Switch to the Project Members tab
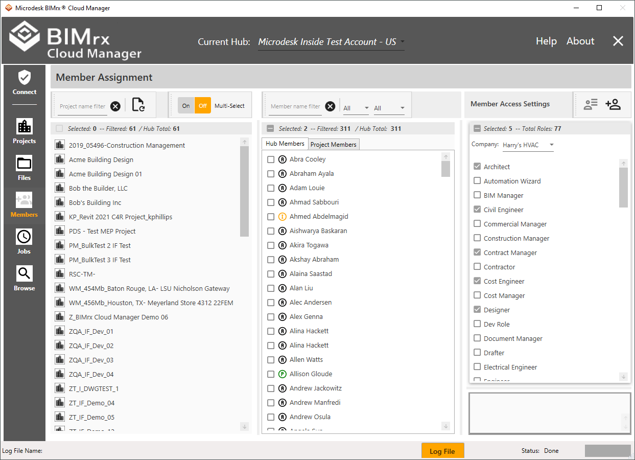Viewport: 635px width, 460px height. (334, 145)
